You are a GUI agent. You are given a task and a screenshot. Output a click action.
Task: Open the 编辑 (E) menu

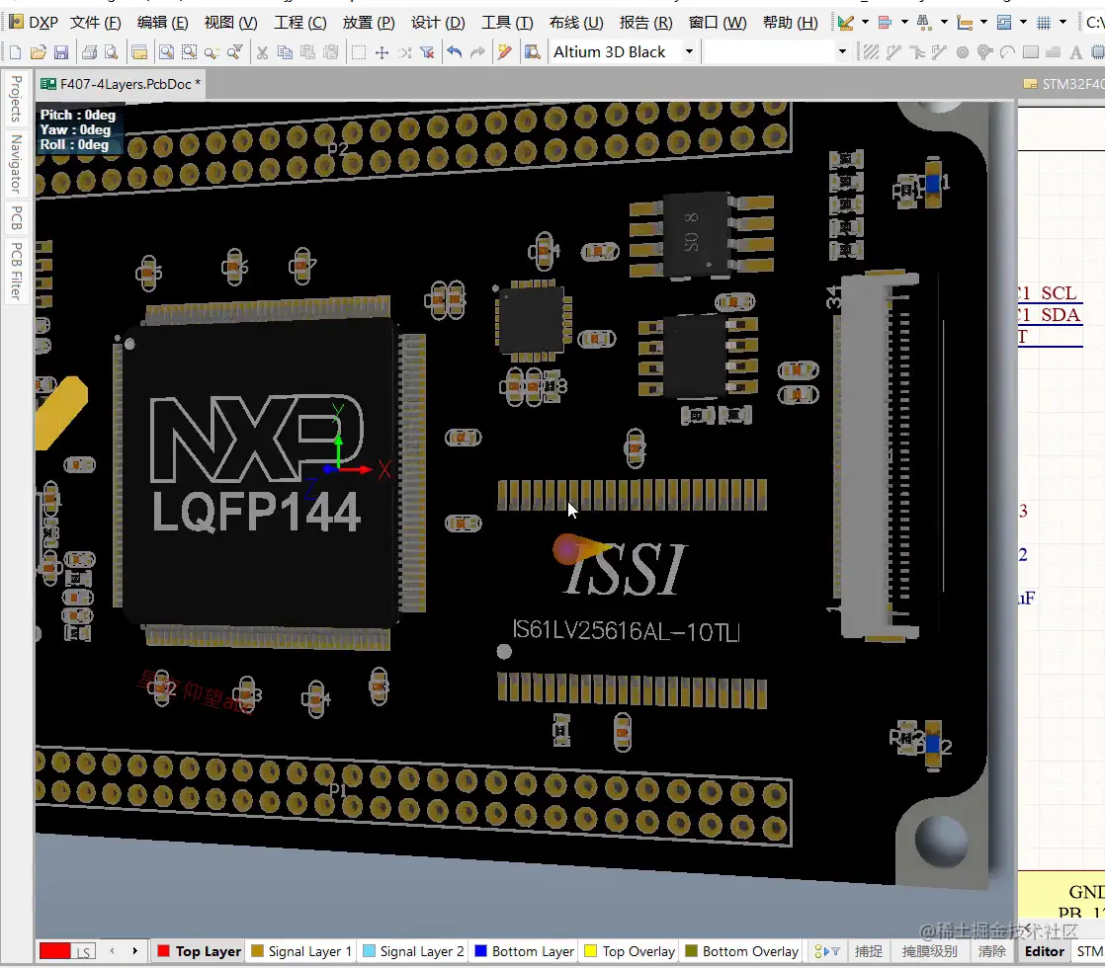[x=163, y=23]
